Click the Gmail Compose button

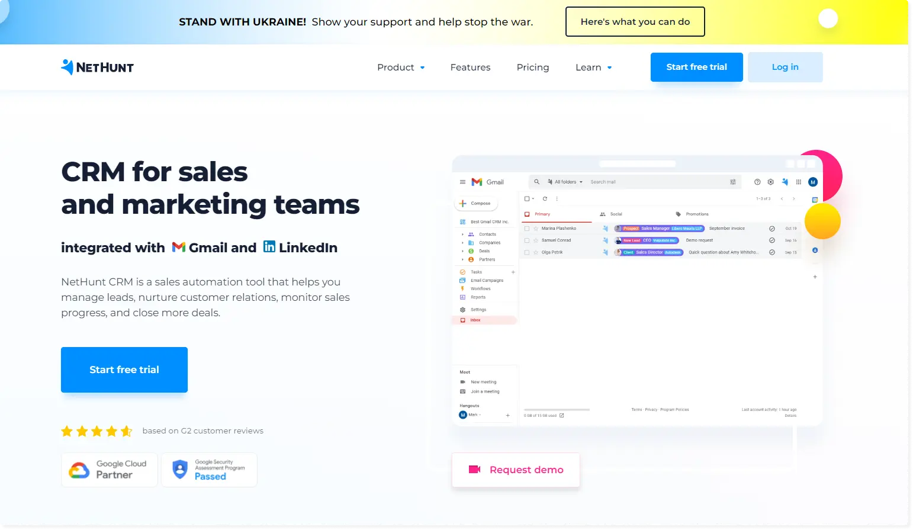click(476, 203)
